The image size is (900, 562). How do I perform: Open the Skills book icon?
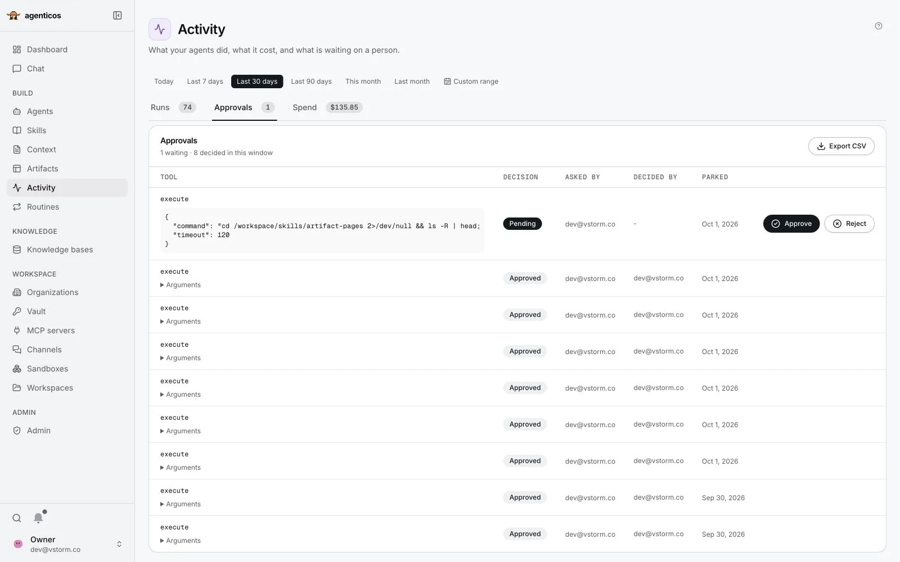pos(17,130)
